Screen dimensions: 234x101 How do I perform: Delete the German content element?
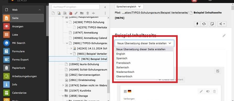(214, 92)
